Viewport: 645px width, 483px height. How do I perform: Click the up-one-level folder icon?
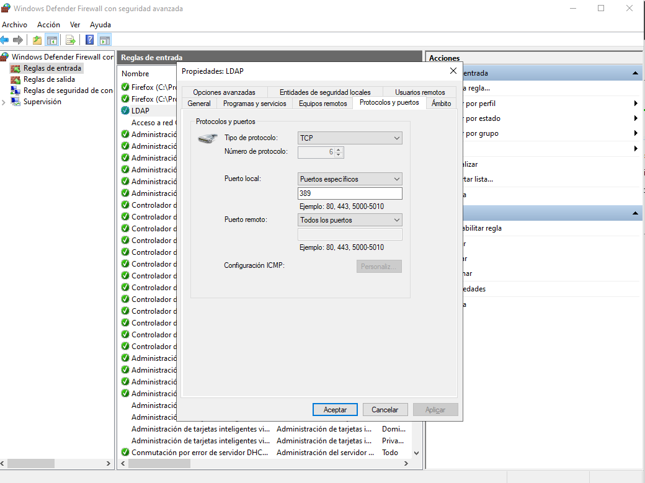(37, 40)
